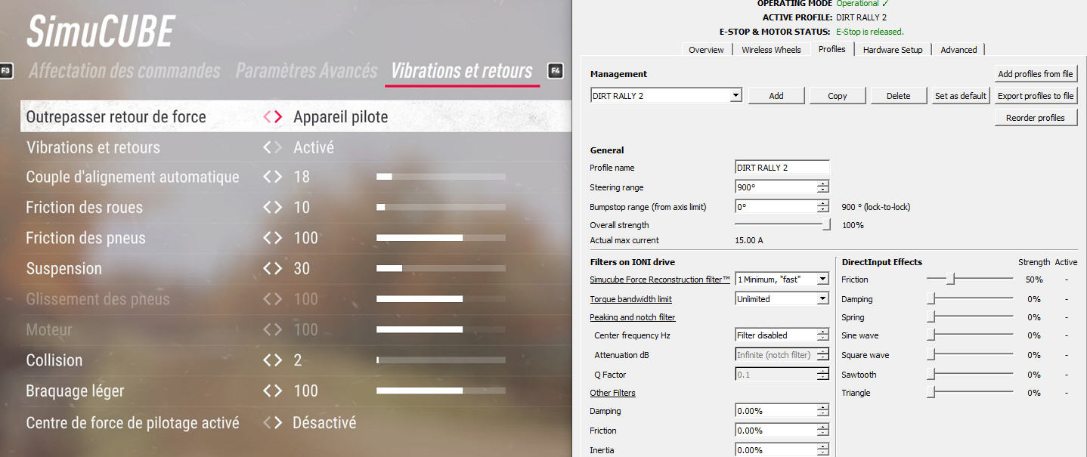Click the Other Filters Friction spinner arrows
The width and height of the screenshot is (1087, 457).
click(x=823, y=431)
